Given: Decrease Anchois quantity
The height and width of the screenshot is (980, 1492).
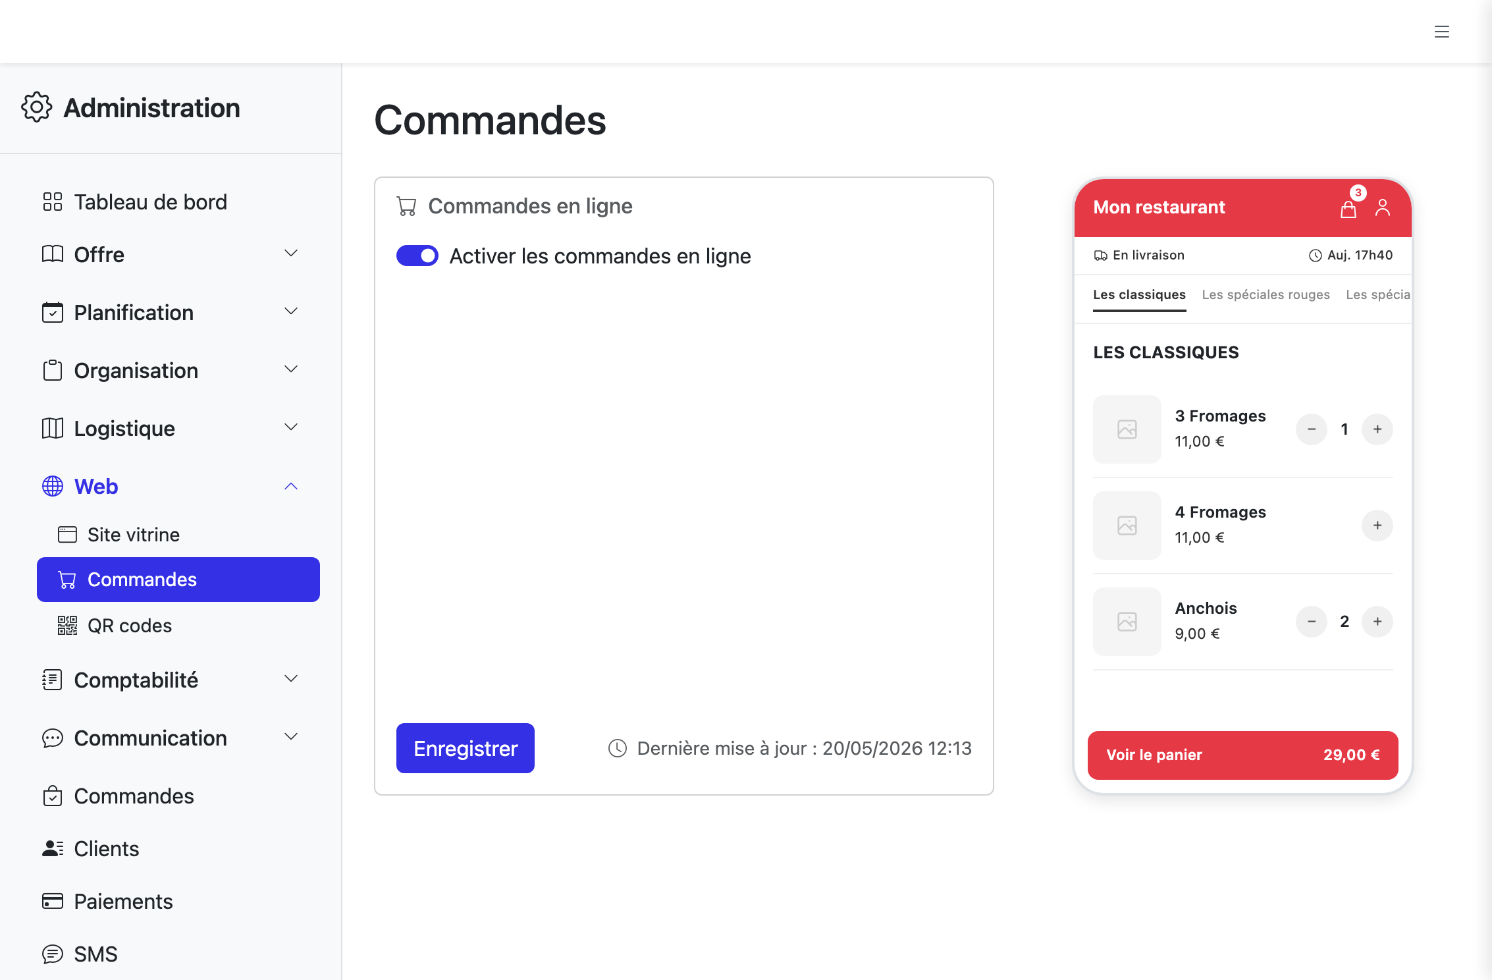Looking at the screenshot, I should click(1312, 622).
